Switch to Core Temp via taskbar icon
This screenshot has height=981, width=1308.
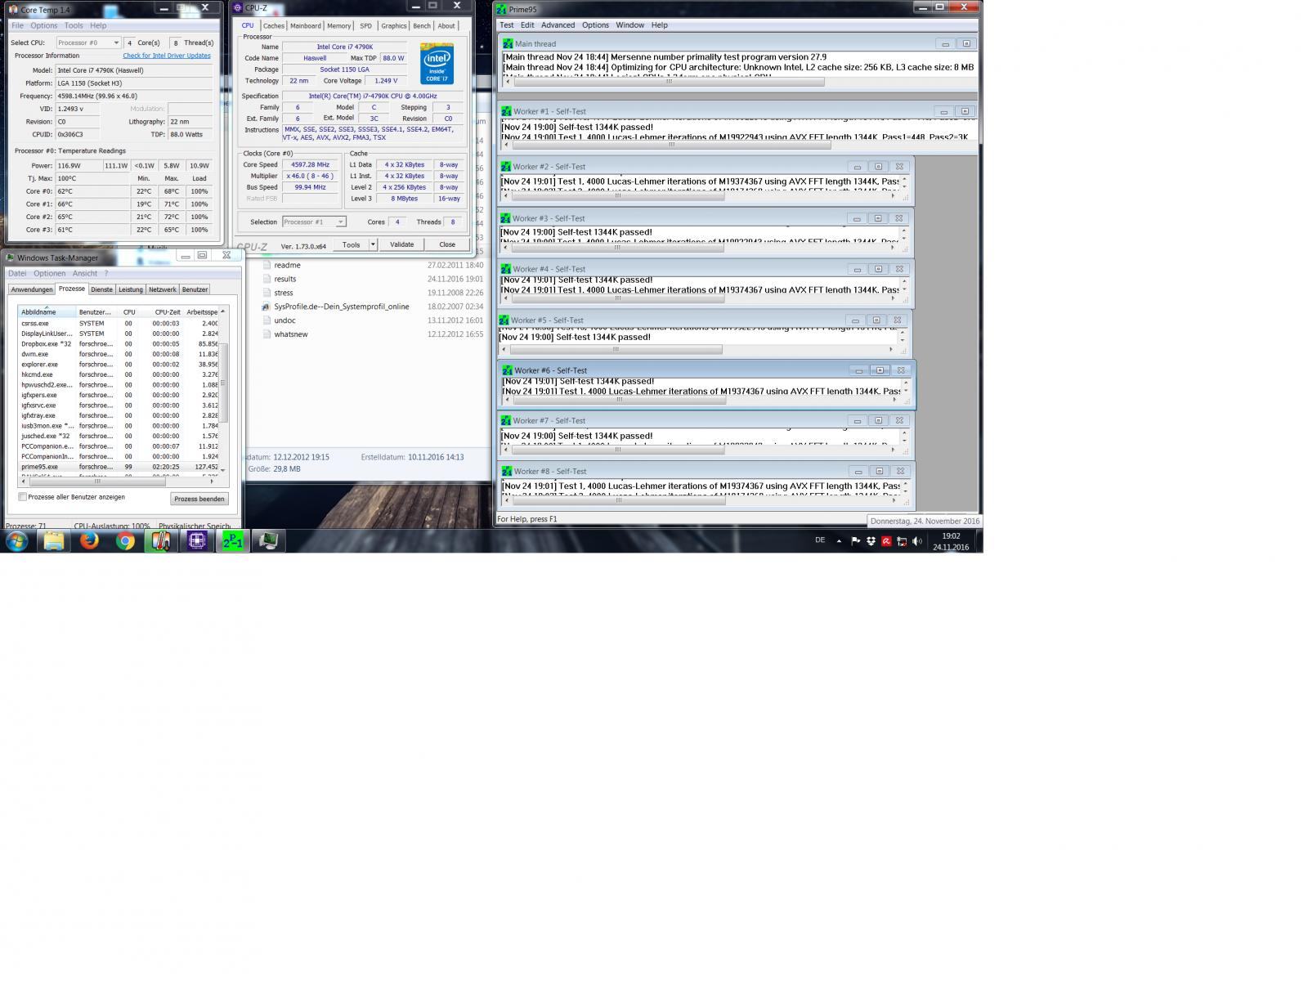[x=160, y=540]
